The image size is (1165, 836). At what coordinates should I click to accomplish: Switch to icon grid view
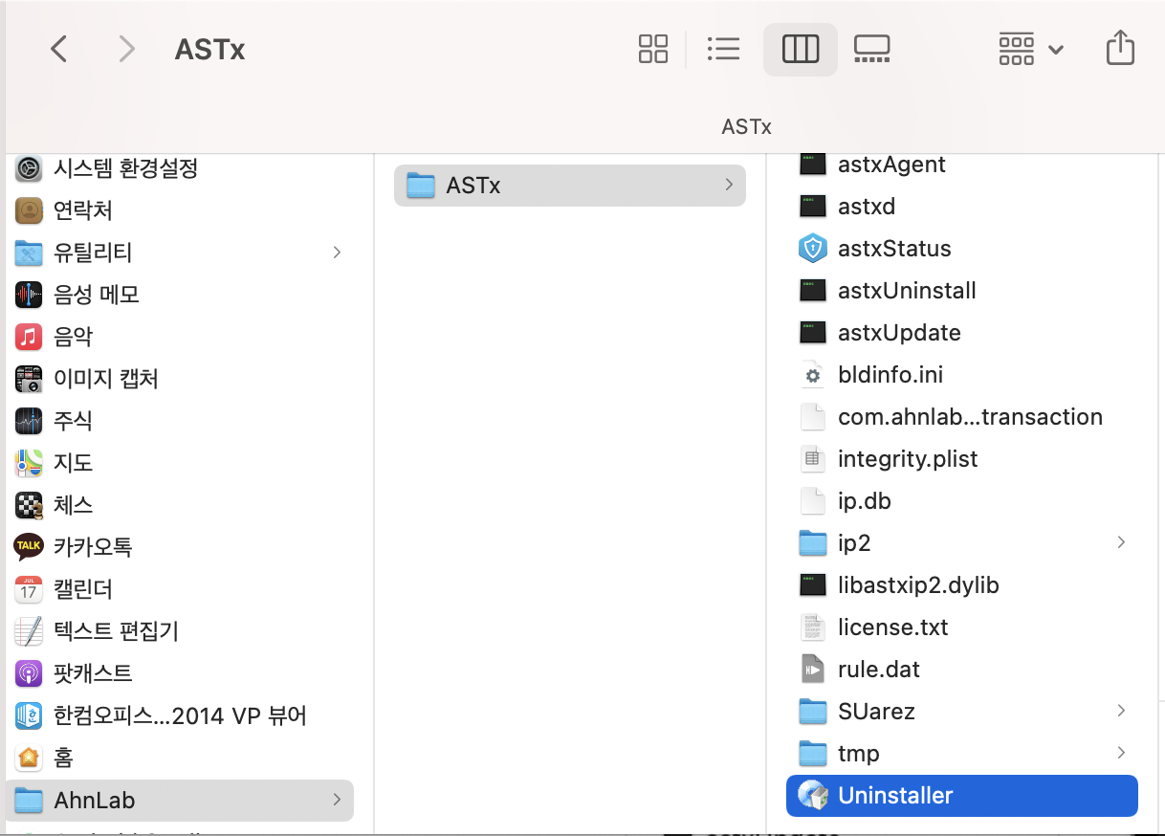point(653,49)
